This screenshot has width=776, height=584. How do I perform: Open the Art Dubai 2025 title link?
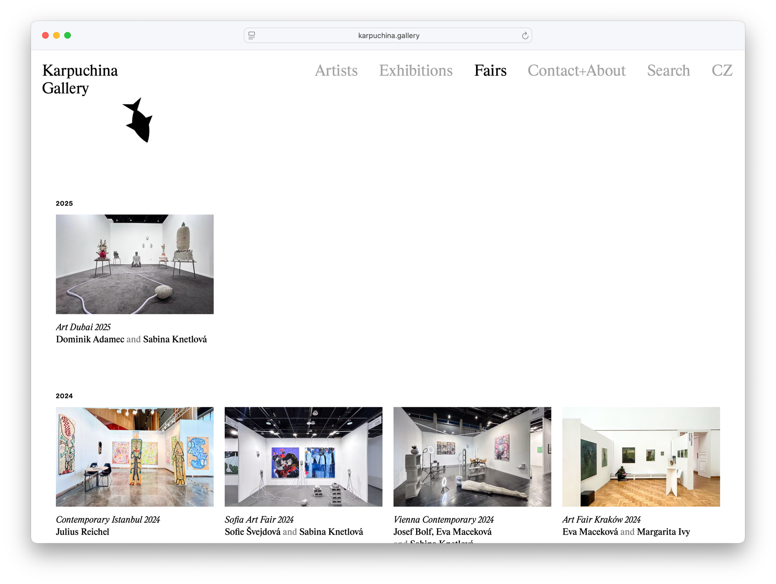tap(83, 327)
